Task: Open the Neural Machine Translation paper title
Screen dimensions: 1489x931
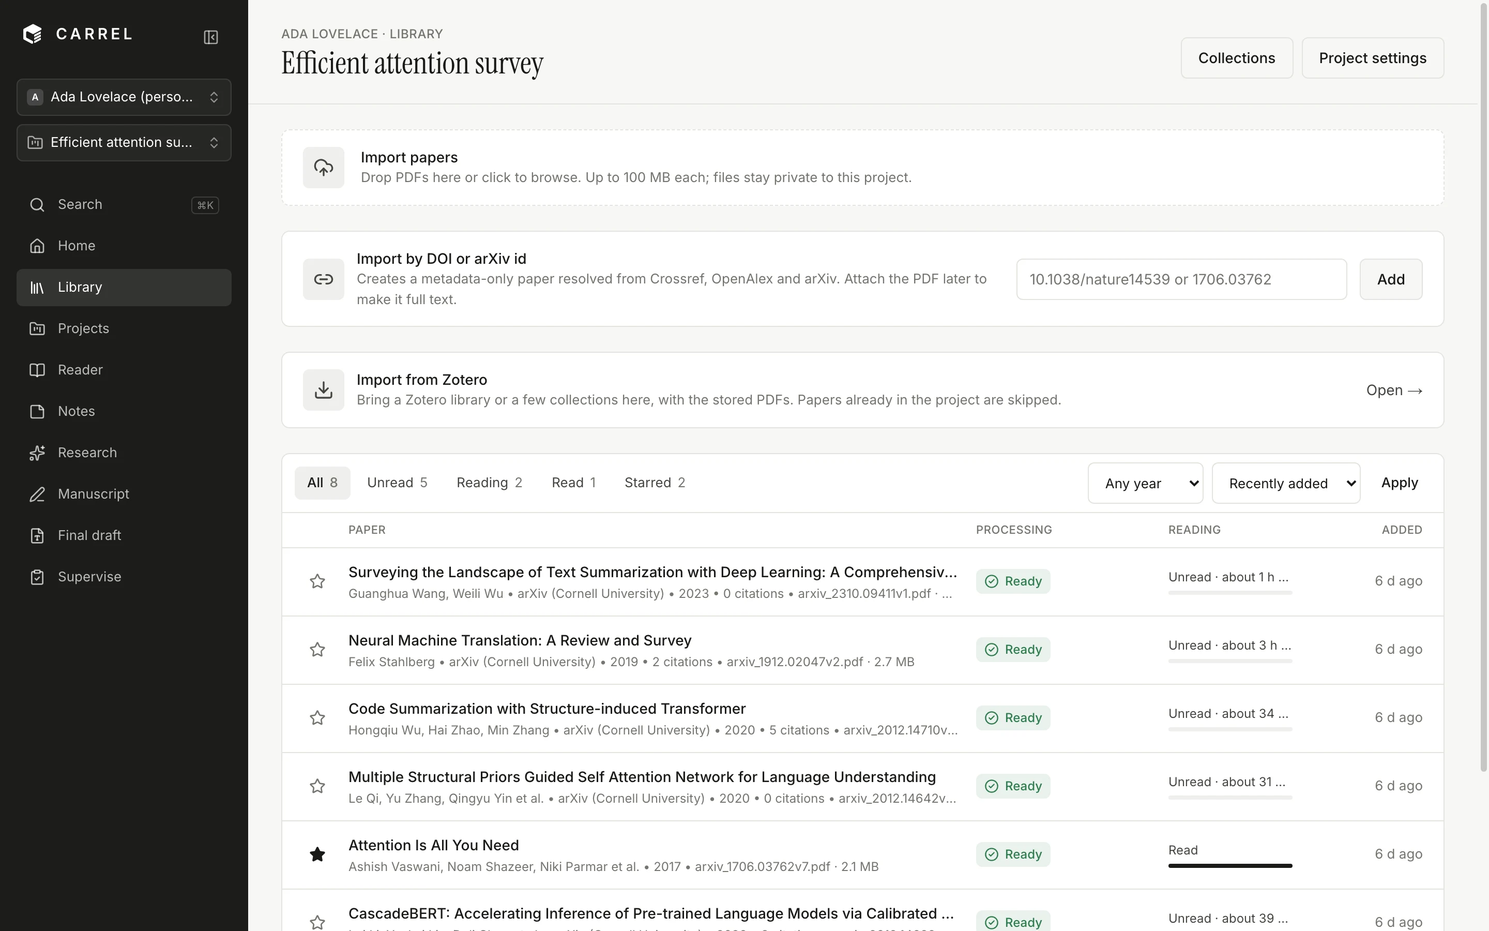Action: pos(520,640)
